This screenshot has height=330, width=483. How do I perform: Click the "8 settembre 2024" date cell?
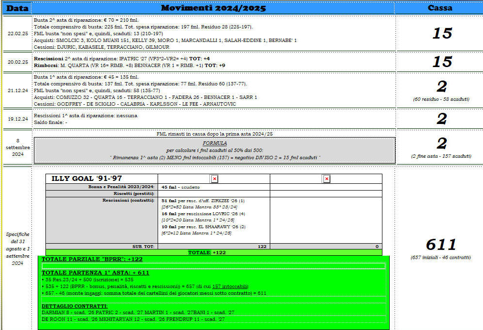17,147
